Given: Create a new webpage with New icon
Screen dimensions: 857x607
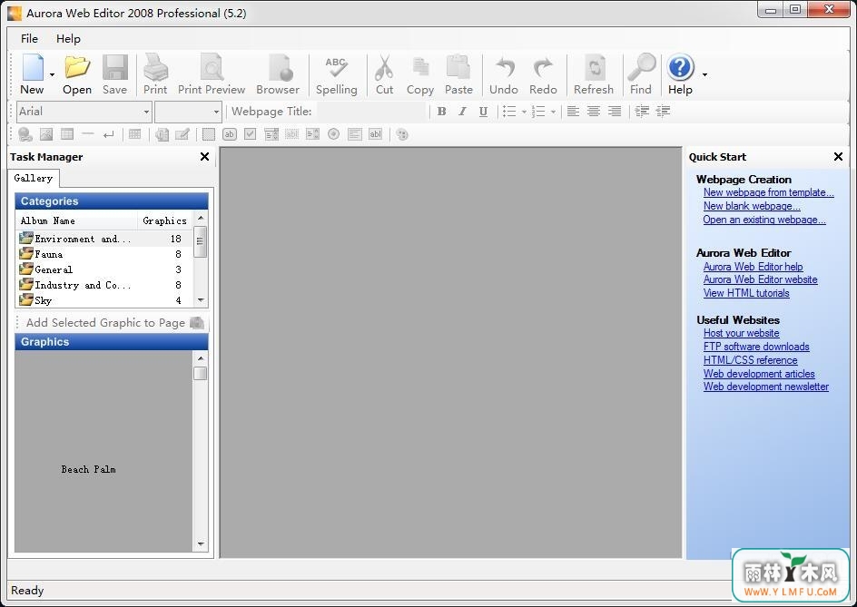Looking at the screenshot, I should point(33,74).
